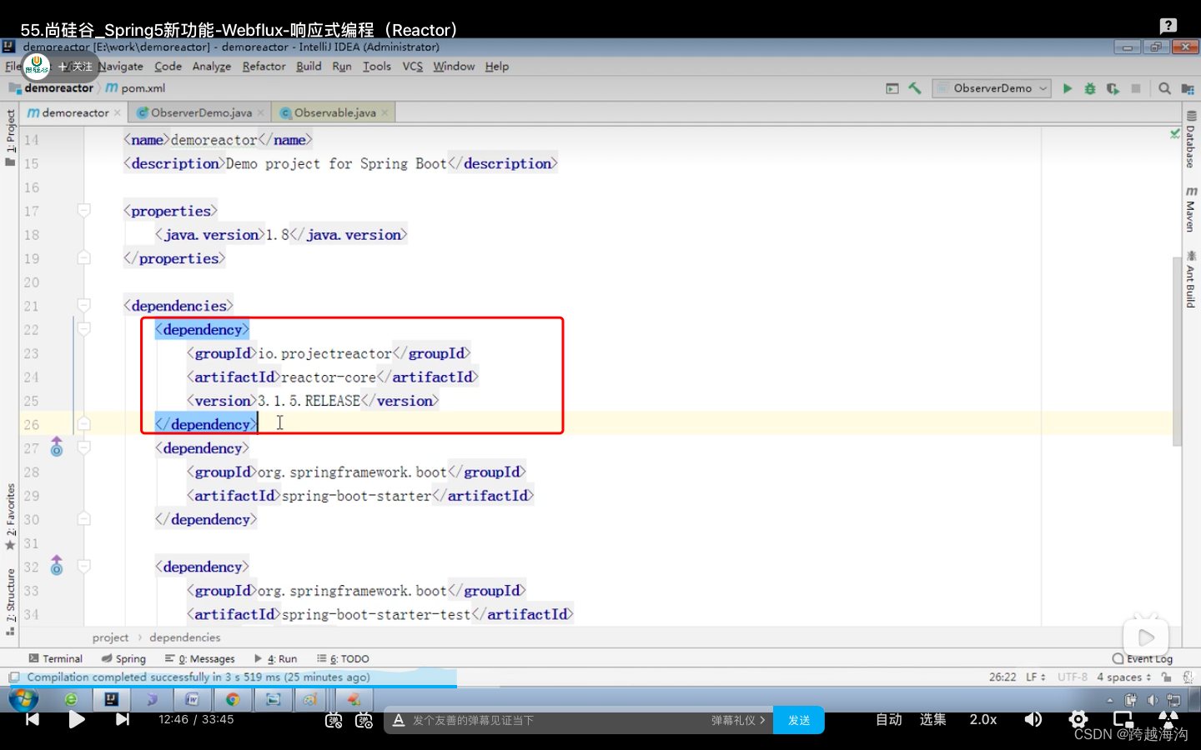Screen dimensions: 1201x750
Task: Collapse dependency fold on line 22
Action: [84, 329]
